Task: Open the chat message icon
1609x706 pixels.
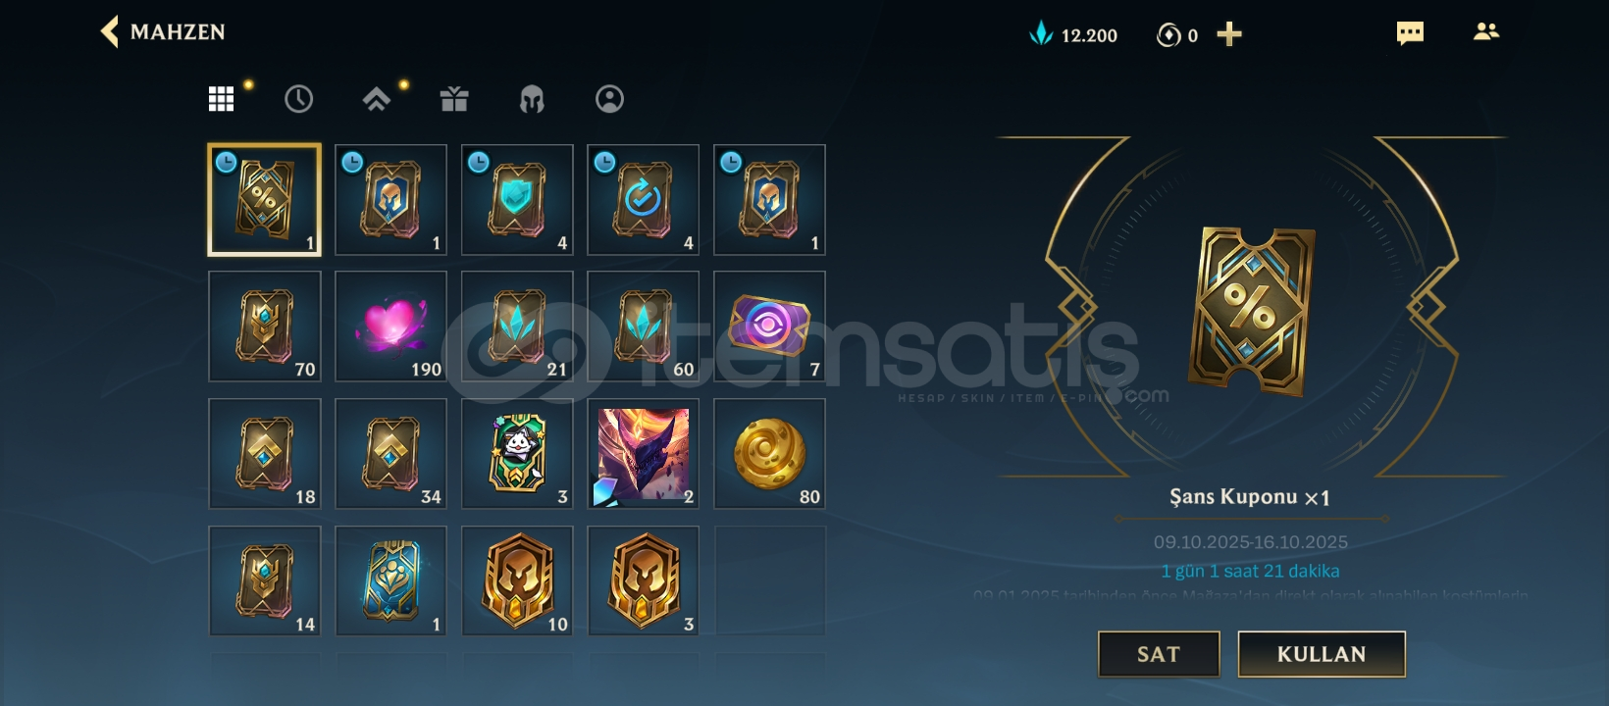Action: pyautogui.click(x=1410, y=33)
